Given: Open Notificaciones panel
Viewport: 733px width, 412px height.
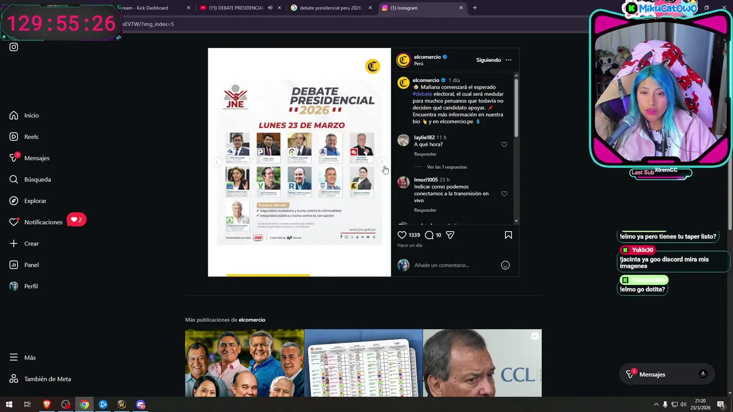Looking at the screenshot, I should pyautogui.click(x=36, y=222).
